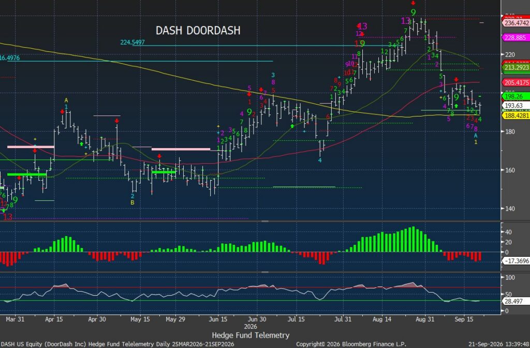Select the yellow 188.4281 moving average price tag
The height and width of the screenshot is (348, 530).
pyautogui.click(x=516, y=115)
